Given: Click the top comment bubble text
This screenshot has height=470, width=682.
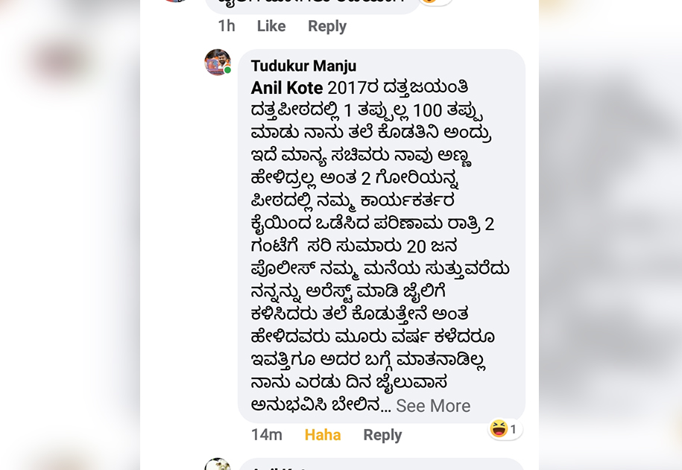Looking at the screenshot, I should point(312,4).
